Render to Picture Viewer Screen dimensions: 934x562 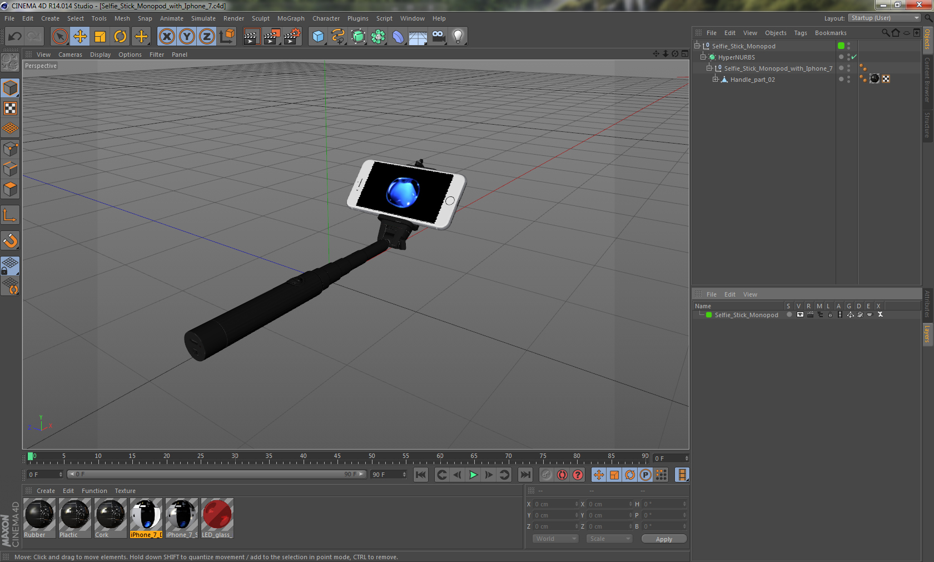pos(272,37)
